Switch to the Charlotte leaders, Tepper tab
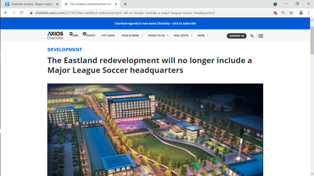 [31, 4]
